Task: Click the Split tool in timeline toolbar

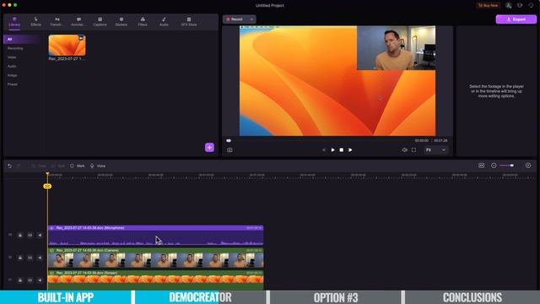Action: point(58,166)
